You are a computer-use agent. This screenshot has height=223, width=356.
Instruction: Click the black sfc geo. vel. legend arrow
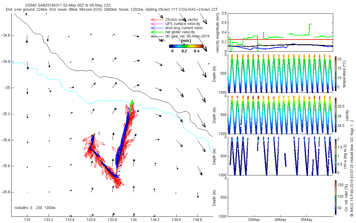tap(157, 36)
